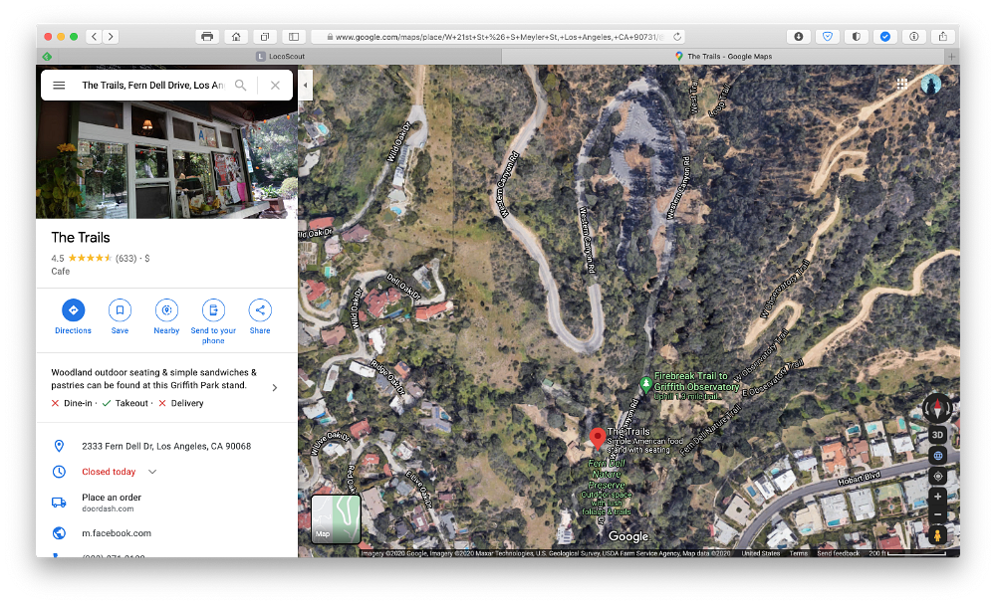The height and width of the screenshot is (605, 996).
Task: Click the URL address field
Action: 499,37
